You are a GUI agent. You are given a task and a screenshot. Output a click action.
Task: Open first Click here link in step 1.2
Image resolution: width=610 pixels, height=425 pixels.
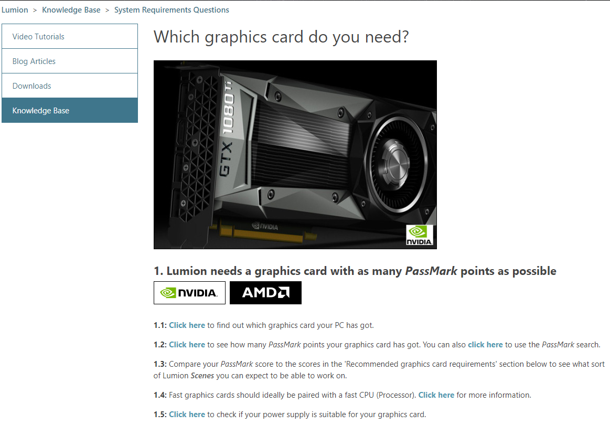click(x=187, y=345)
